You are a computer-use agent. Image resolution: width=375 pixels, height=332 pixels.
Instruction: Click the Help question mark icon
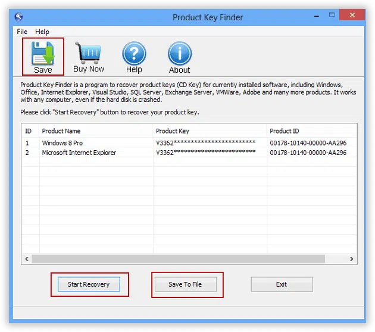coord(134,55)
